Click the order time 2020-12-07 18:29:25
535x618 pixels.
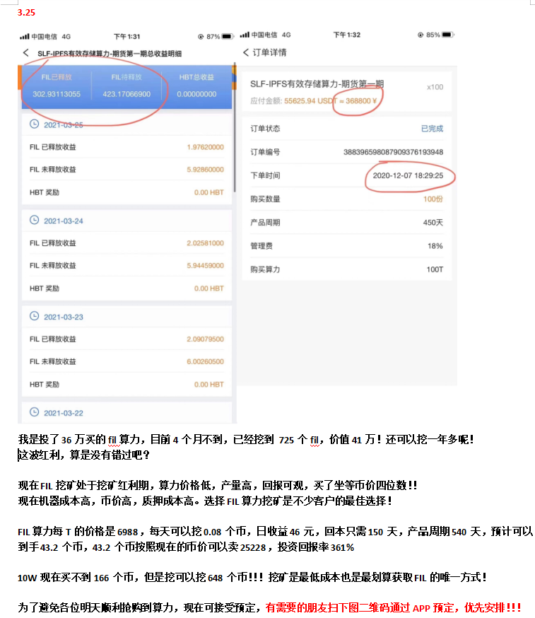(x=408, y=176)
